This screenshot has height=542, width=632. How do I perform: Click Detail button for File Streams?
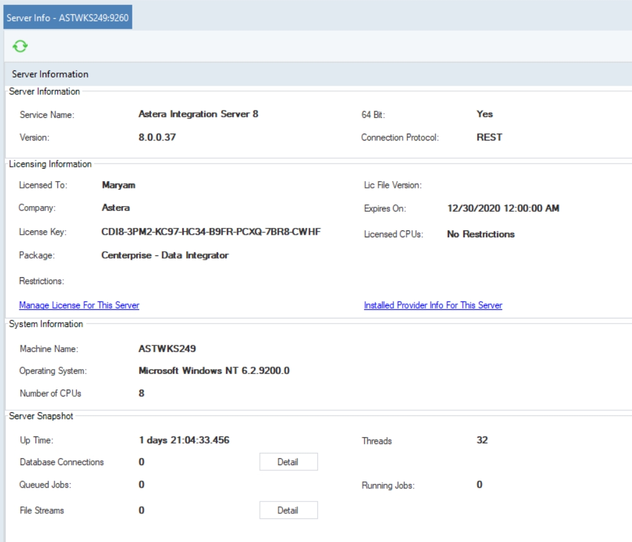[288, 510]
